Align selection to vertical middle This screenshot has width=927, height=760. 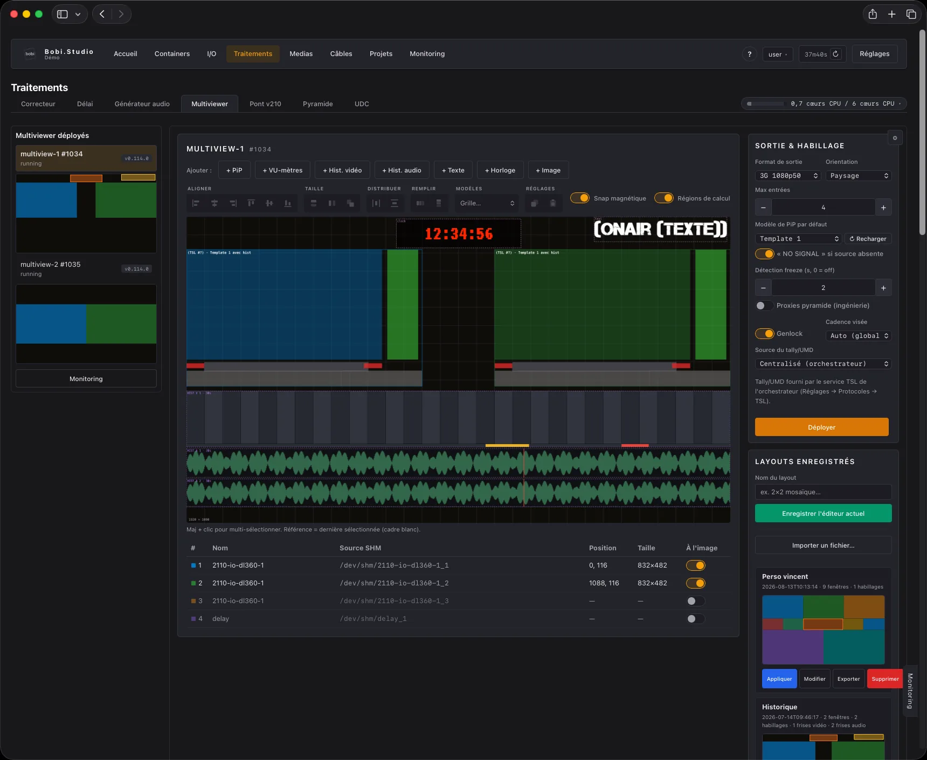click(x=269, y=203)
